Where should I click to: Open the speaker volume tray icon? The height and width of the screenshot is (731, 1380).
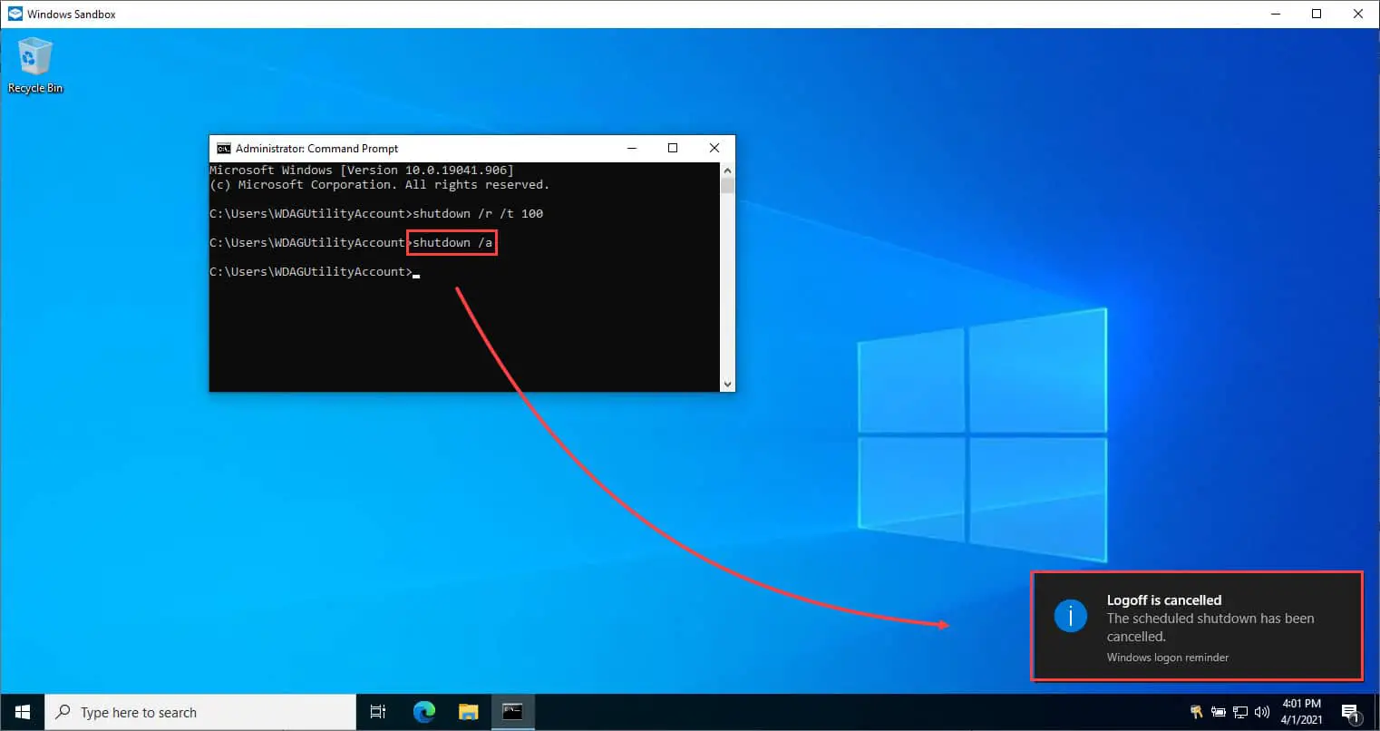1262,712
